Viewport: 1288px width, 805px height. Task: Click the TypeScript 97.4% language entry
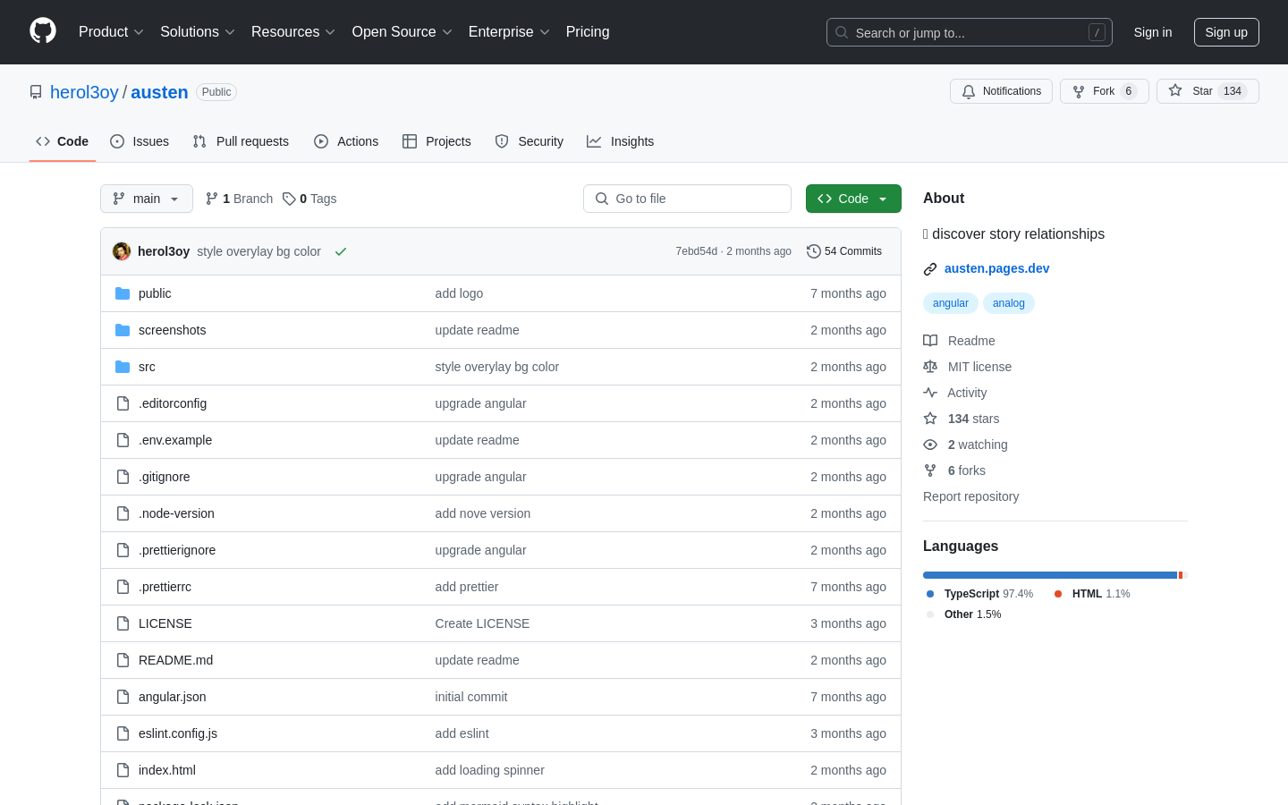coord(980,594)
